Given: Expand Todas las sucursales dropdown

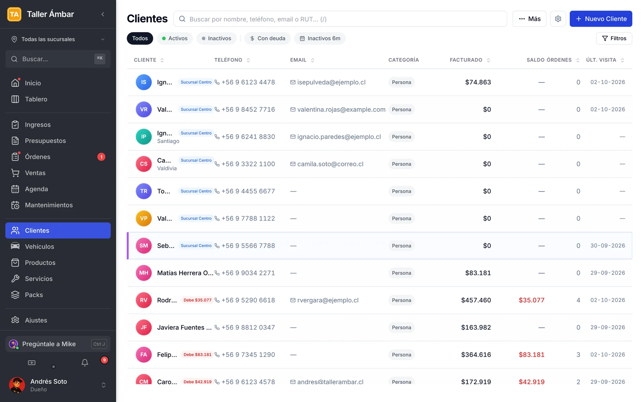Looking at the screenshot, I should pos(58,39).
